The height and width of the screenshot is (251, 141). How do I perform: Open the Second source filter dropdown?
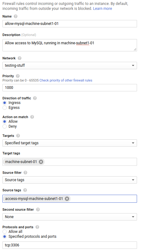70,217
